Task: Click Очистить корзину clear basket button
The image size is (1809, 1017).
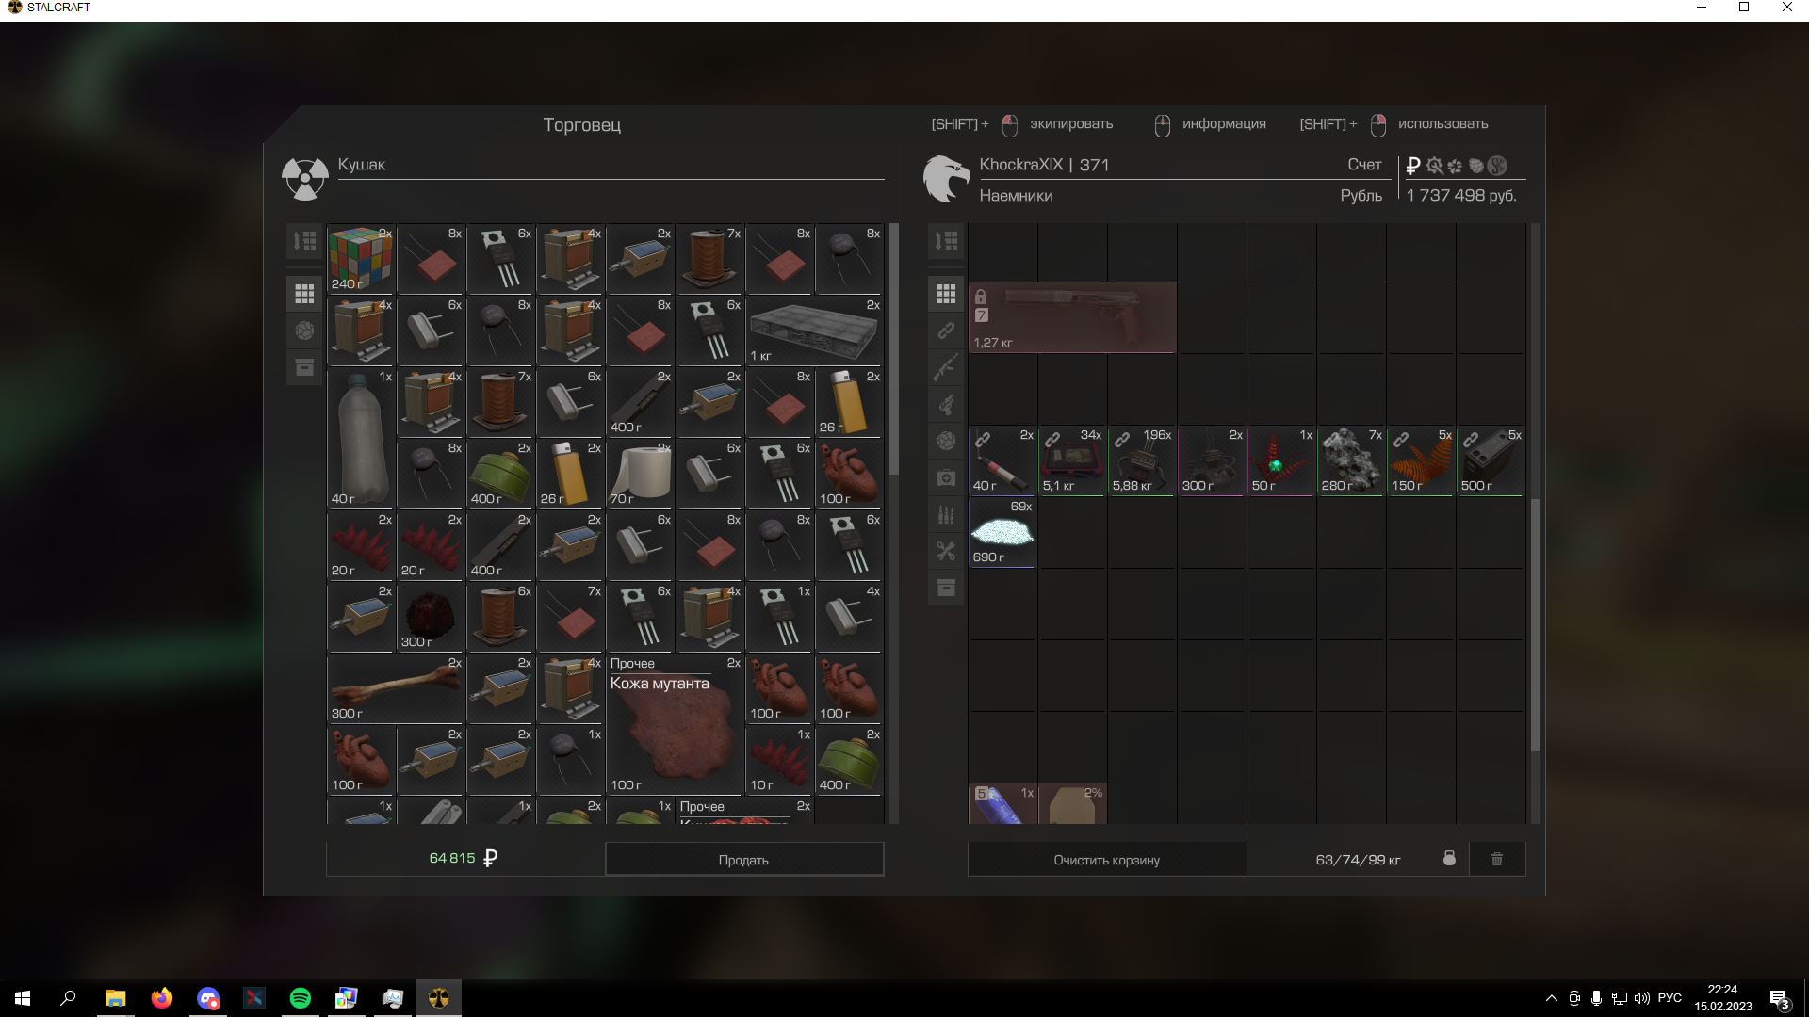Action: [x=1107, y=859]
